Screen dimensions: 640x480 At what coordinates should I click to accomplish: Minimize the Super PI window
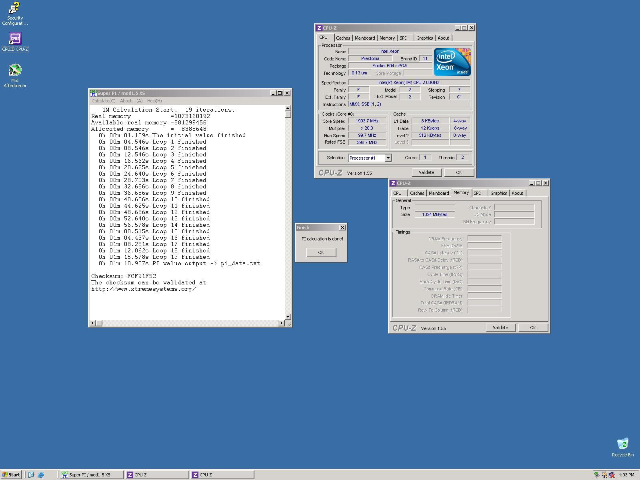click(x=273, y=93)
